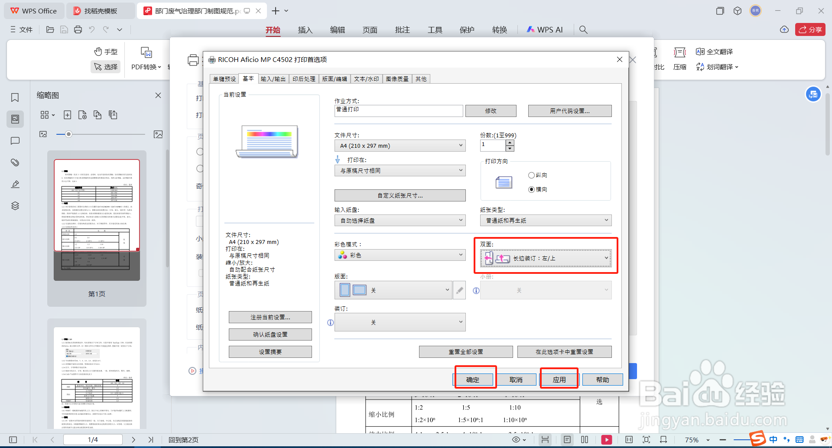This screenshot has width=832, height=448.
Task: Select the 纵向 orientation radio button
Action: pos(531,175)
